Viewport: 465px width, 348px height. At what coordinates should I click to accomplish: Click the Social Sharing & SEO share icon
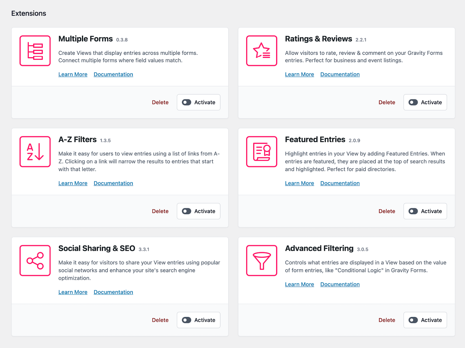(x=35, y=260)
